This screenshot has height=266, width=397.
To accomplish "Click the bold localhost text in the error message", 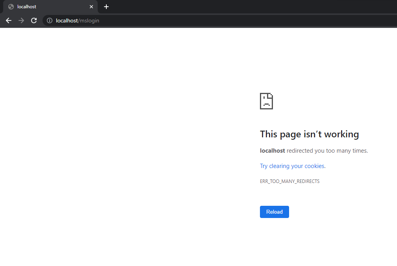I will tap(272, 150).
